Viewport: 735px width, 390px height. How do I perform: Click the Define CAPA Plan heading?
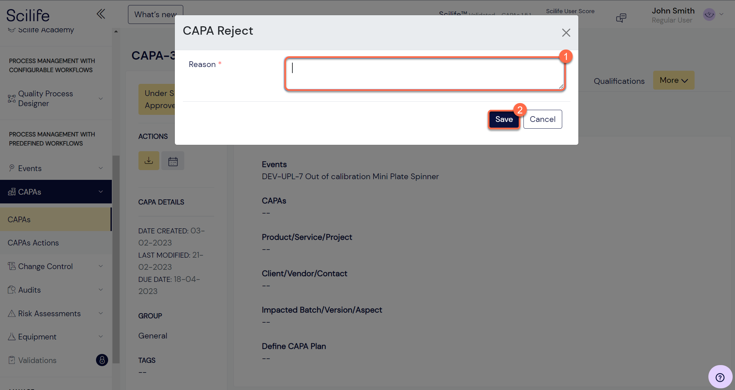[x=294, y=346]
